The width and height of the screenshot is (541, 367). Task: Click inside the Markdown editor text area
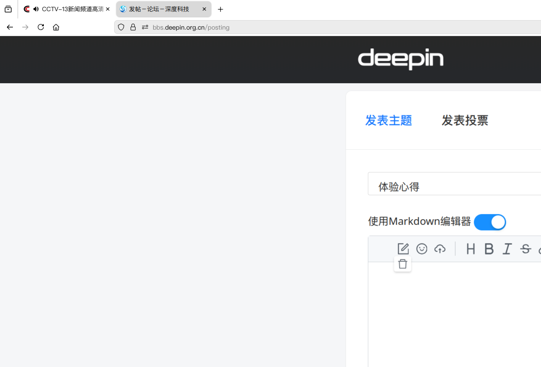coord(454,315)
